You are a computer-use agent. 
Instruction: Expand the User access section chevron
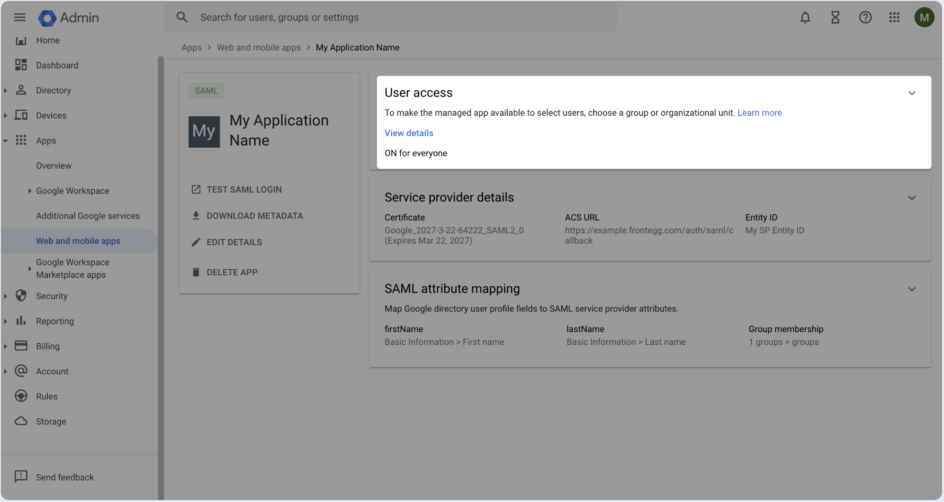click(911, 93)
